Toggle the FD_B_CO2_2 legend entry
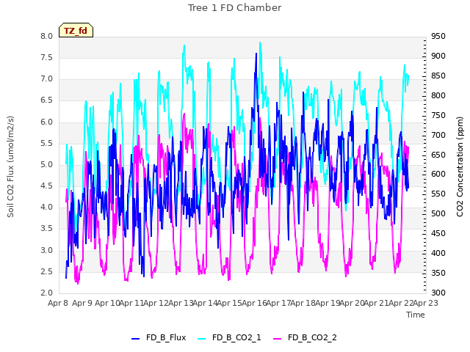The width and height of the screenshot is (470, 352). pos(305,337)
